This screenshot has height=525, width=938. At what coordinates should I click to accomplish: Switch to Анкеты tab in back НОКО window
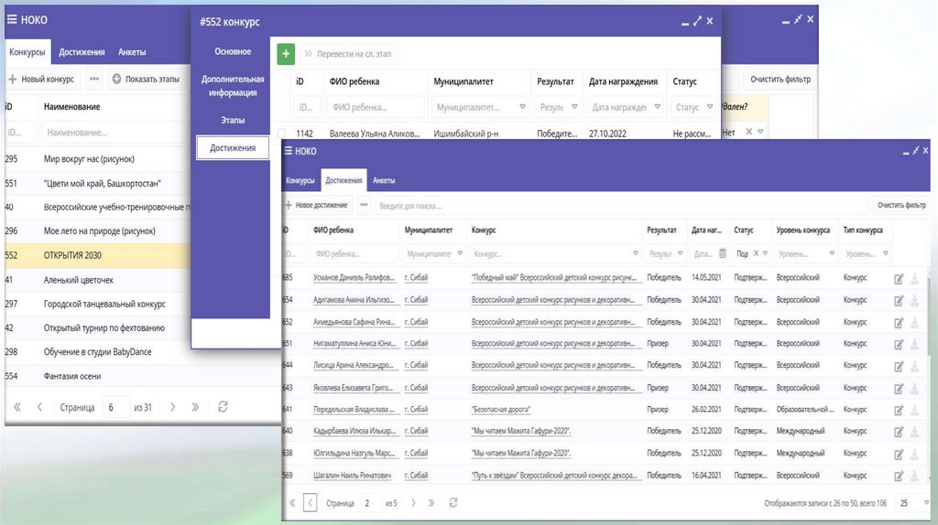coord(132,52)
